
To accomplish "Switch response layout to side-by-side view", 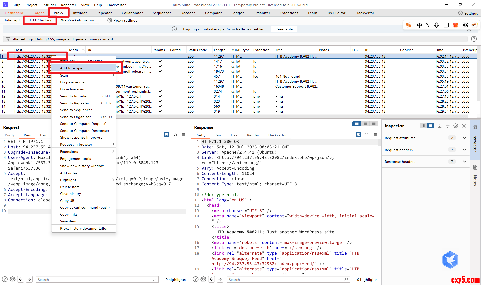I will click(x=356, y=124).
